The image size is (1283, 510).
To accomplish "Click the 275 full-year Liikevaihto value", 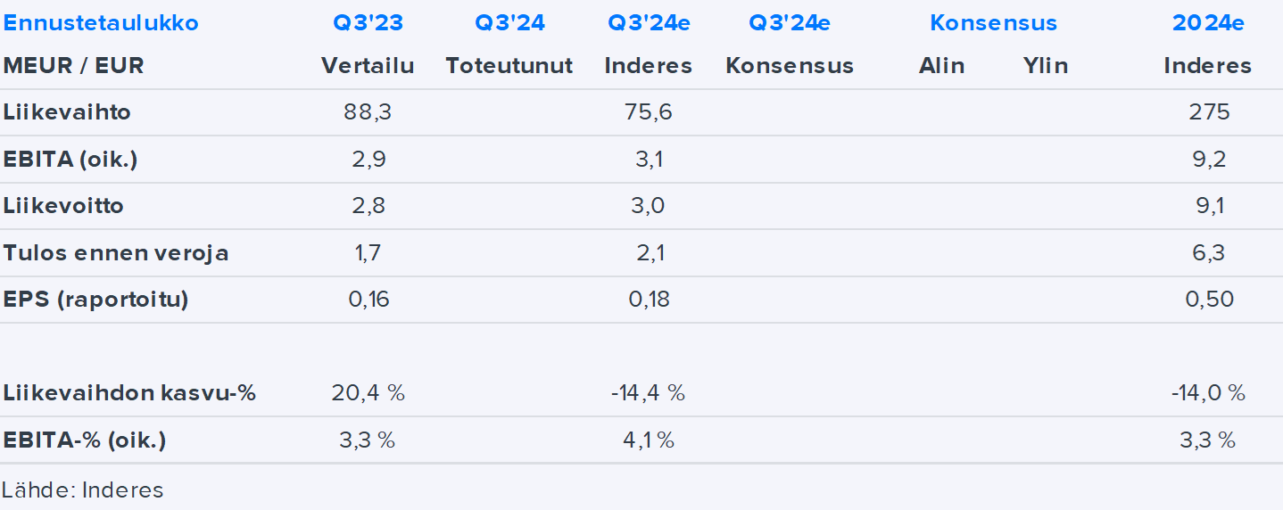I will coord(1209,112).
